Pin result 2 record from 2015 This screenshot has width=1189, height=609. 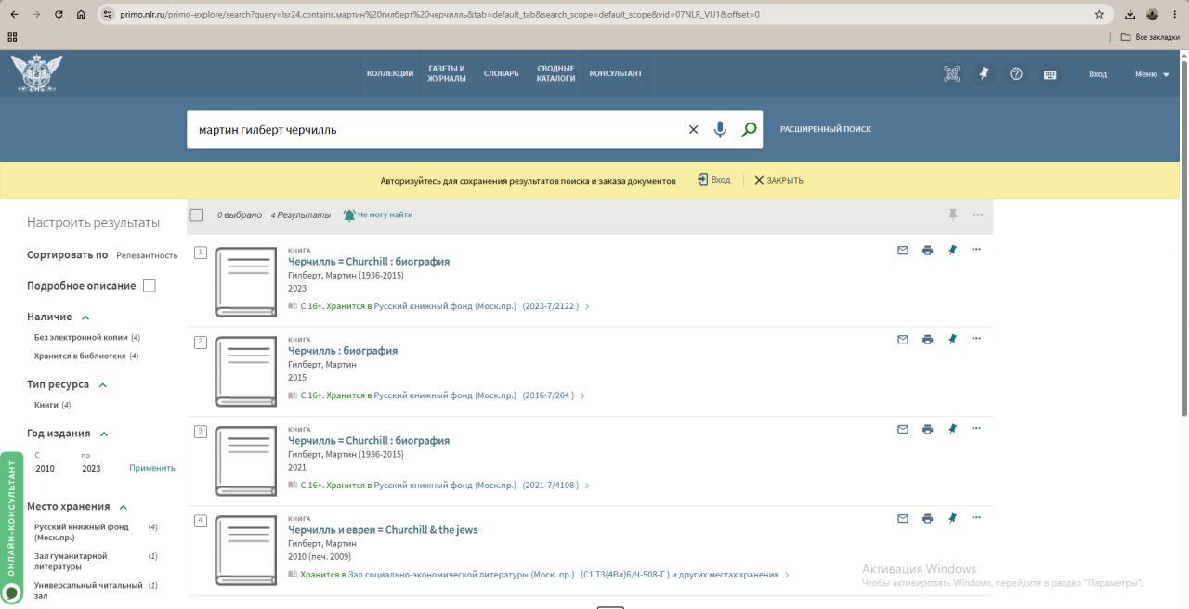(x=952, y=340)
